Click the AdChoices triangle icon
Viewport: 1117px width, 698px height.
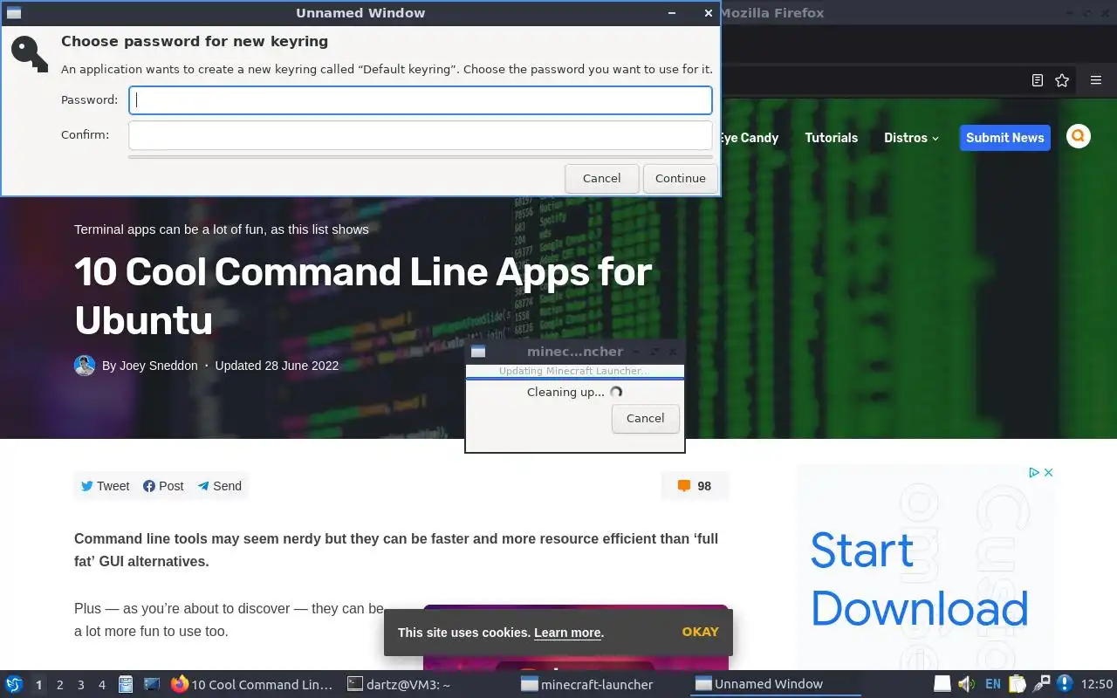pos(1033,472)
